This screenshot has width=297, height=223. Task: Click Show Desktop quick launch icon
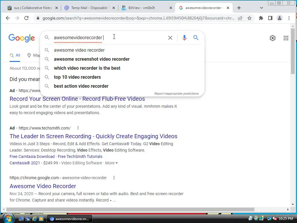[x=21, y=219]
